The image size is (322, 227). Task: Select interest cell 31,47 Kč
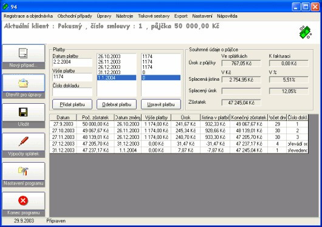point(186,144)
